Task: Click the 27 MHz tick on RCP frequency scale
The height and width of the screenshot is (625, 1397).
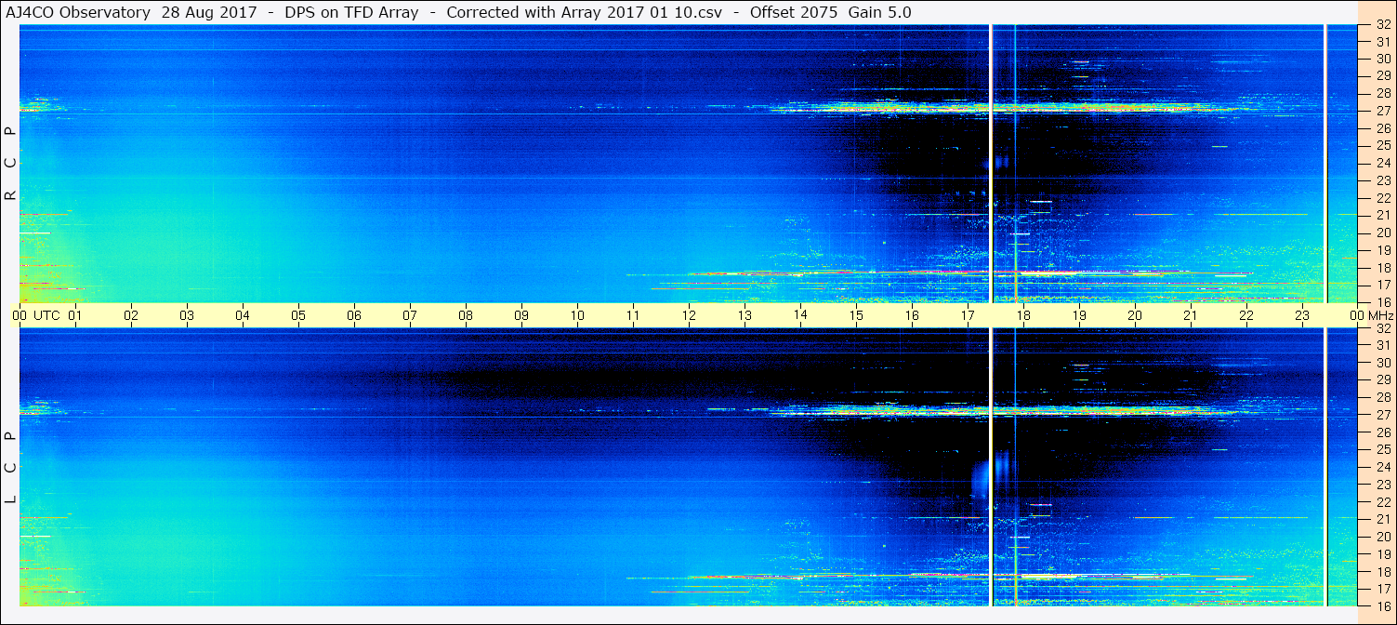Action: pyautogui.click(x=1382, y=111)
